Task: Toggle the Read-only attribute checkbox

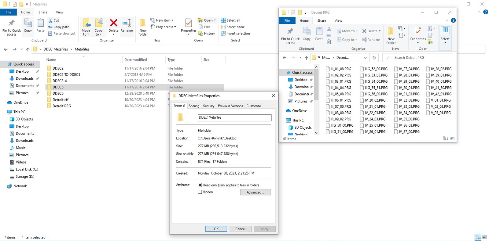Action: click(200, 185)
